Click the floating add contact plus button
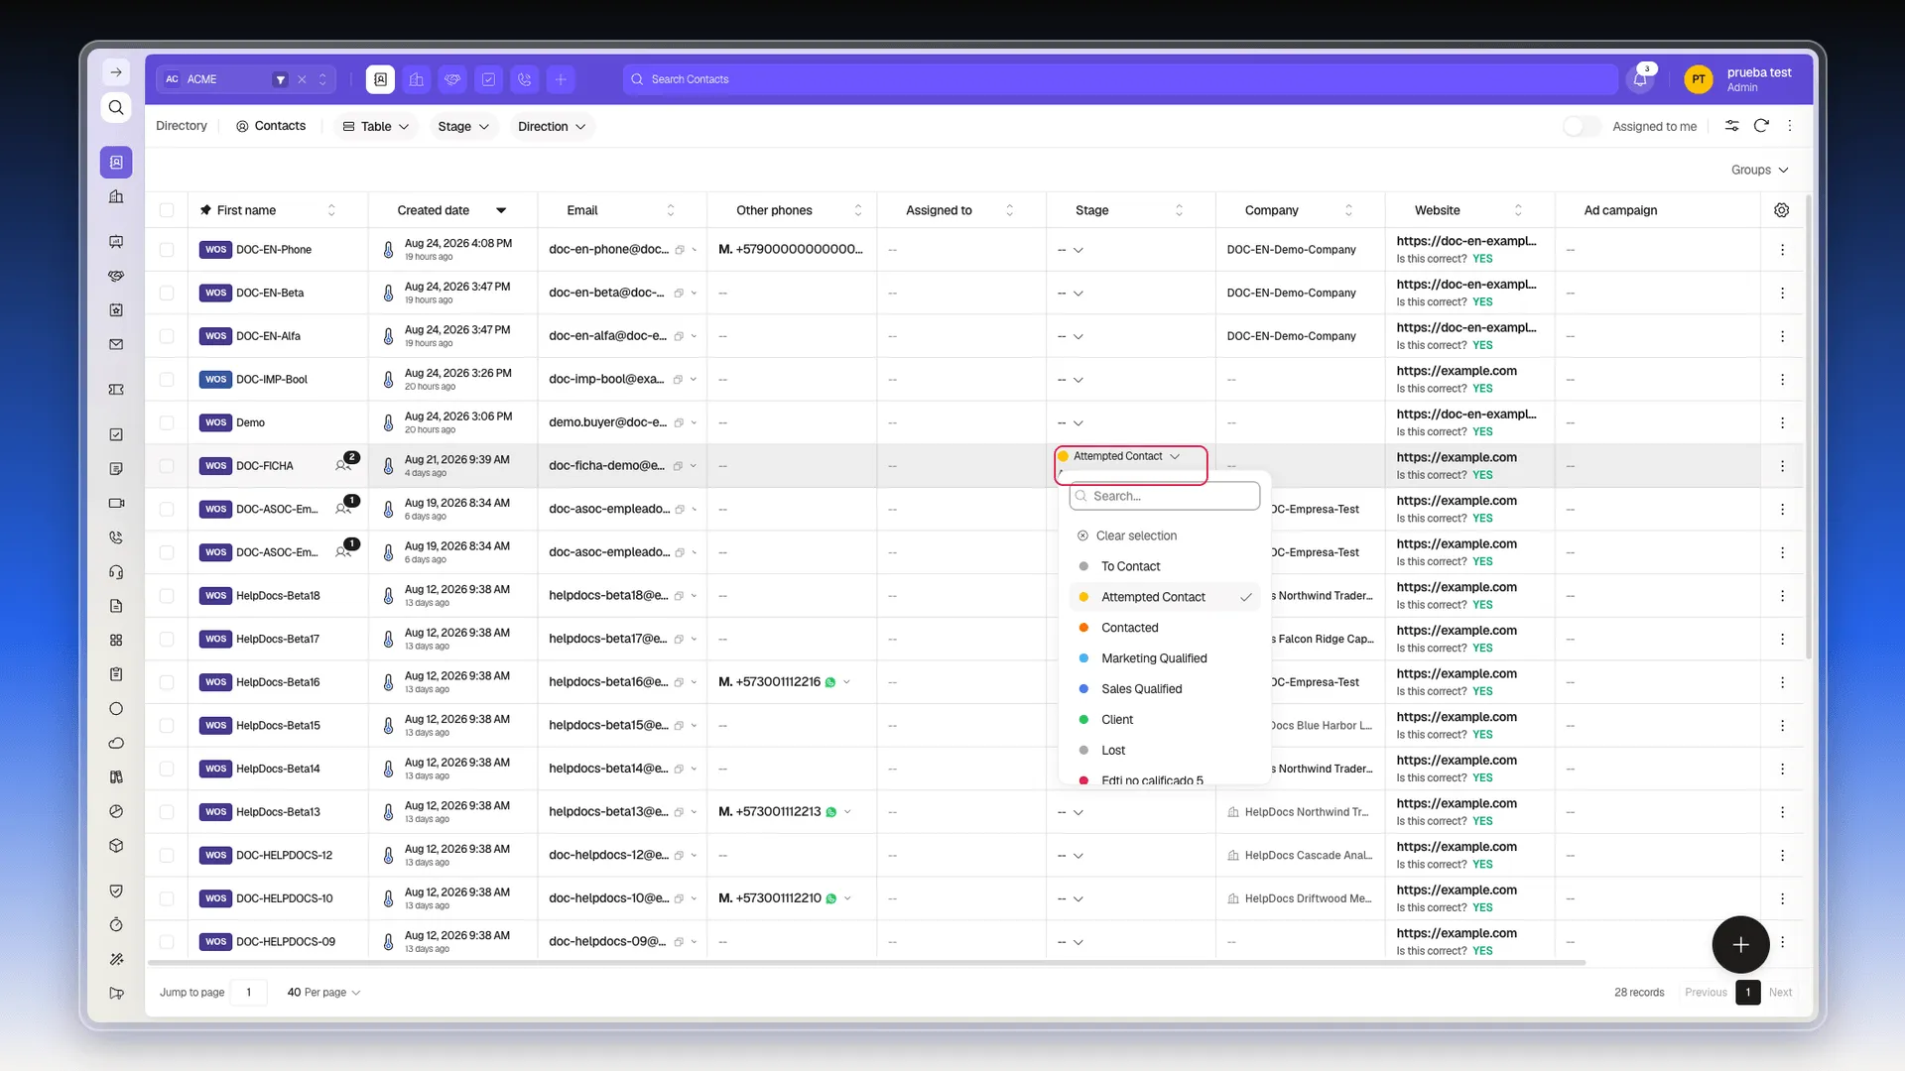The width and height of the screenshot is (1905, 1071). [x=1740, y=944]
